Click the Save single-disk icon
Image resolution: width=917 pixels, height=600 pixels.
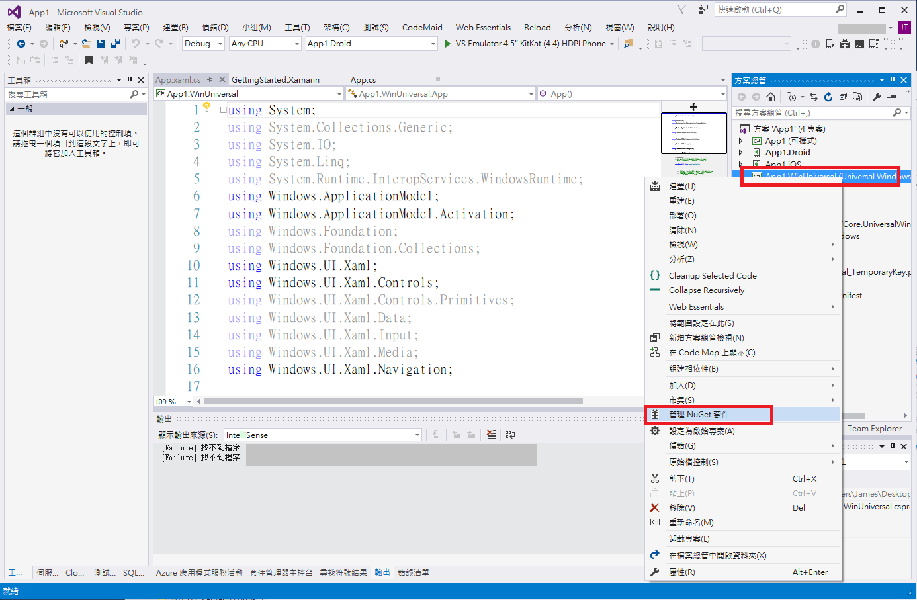tap(101, 44)
